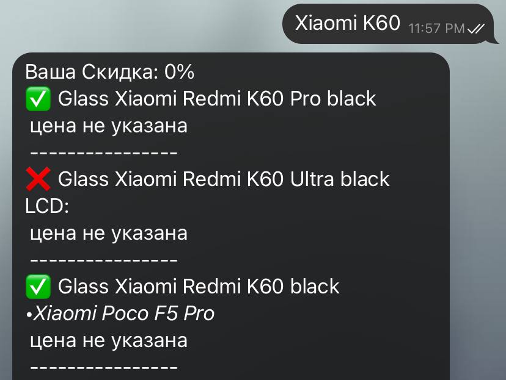Tap Glass Xiaomi Redmi K60 Pro black text
The height and width of the screenshot is (380, 506).
coord(217,99)
